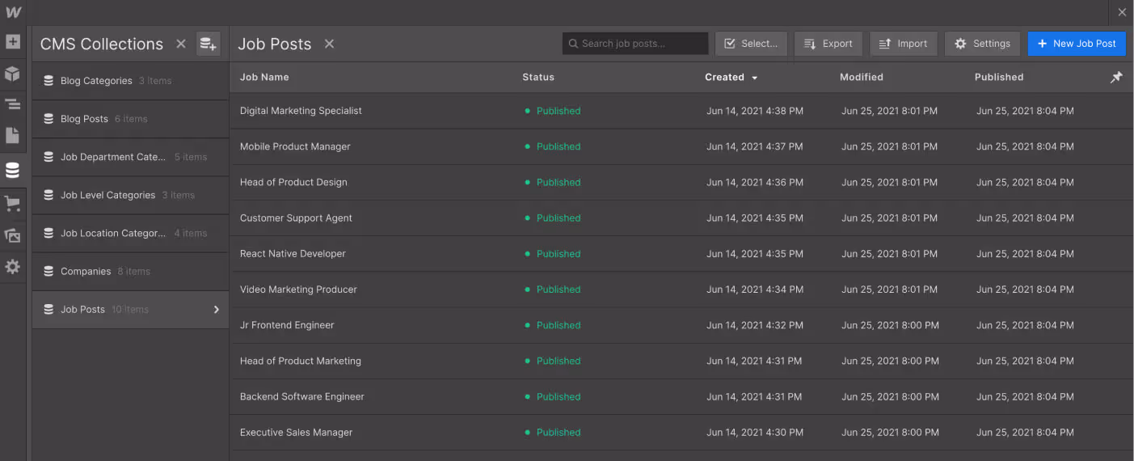Open Customer Support Agent job post
Screen dimensions: 1134x461
pos(296,218)
